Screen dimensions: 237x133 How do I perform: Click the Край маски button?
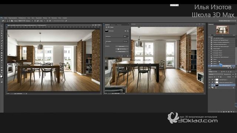point(122,47)
